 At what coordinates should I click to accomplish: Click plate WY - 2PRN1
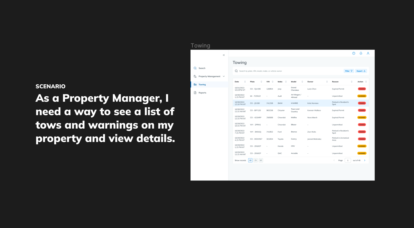pyautogui.click(x=255, y=125)
